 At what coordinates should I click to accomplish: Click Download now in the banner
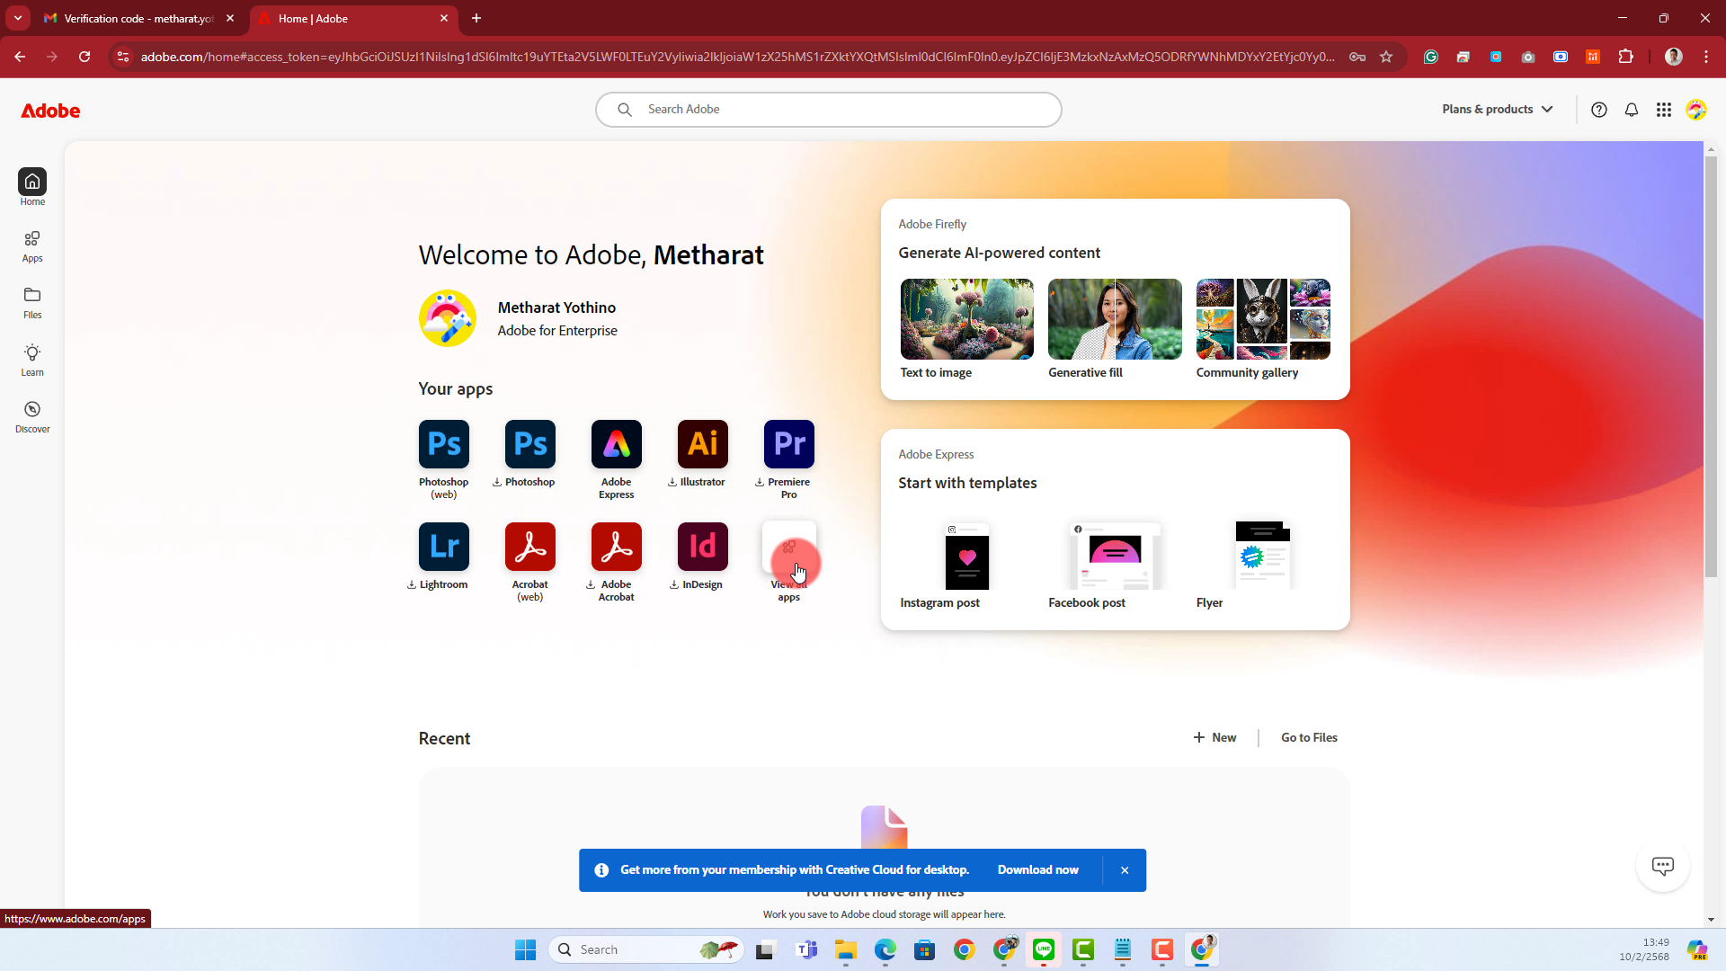[1037, 870]
